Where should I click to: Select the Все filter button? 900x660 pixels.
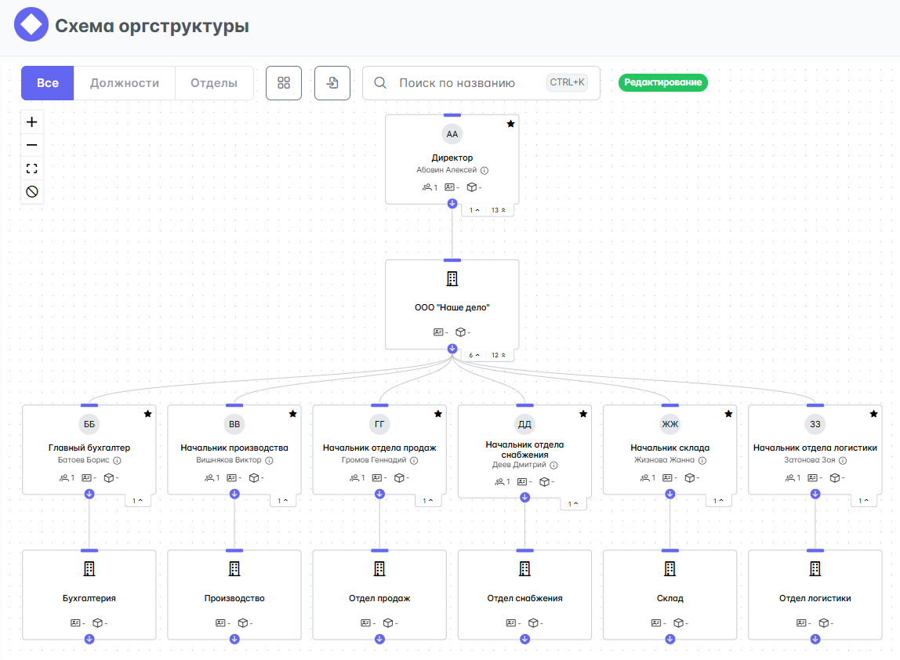click(x=48, y=83)
